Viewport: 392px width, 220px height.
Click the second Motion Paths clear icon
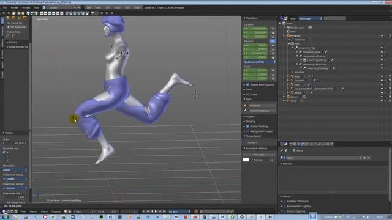pos(13,36)
